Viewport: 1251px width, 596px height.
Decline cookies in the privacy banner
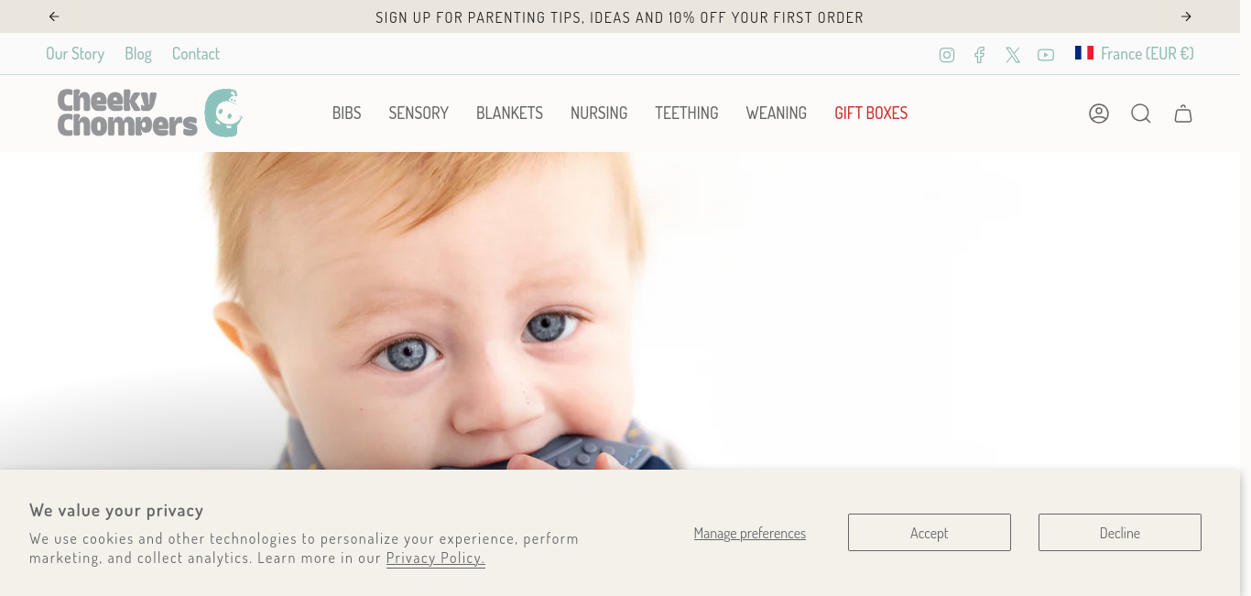pyautogui.click(x=1120, y=533)
